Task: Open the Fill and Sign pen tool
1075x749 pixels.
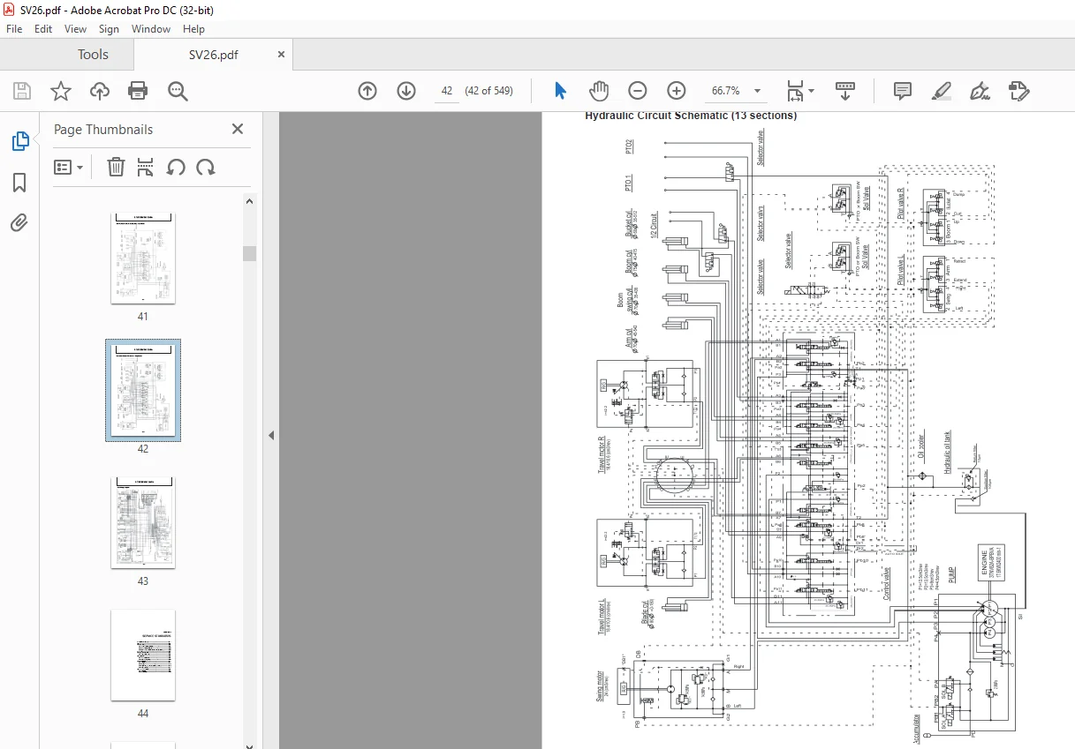Action: pos(980,91)
